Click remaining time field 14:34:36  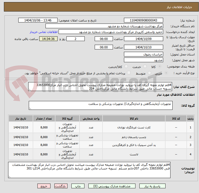tap(48, 39)
